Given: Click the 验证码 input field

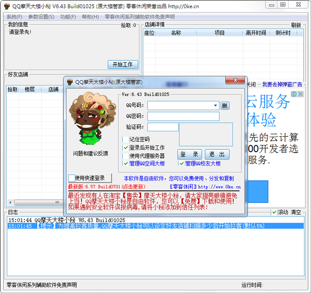Looking at the screenshot, I should click(x=163, y=127).
